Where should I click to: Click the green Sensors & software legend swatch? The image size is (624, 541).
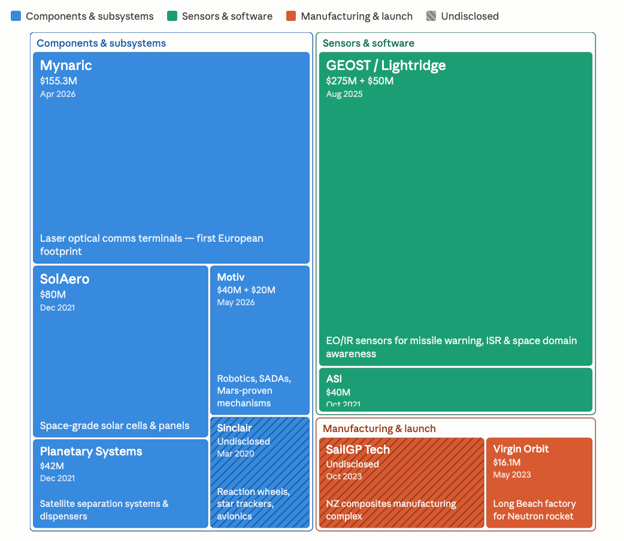(x=172, y=16)
